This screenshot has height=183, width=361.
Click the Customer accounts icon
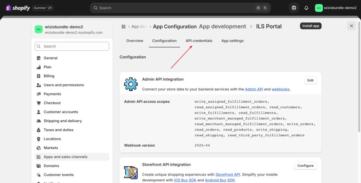(x=39, y=112)
